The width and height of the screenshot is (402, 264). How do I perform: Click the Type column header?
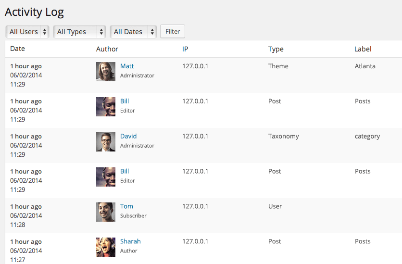[276, 49]
